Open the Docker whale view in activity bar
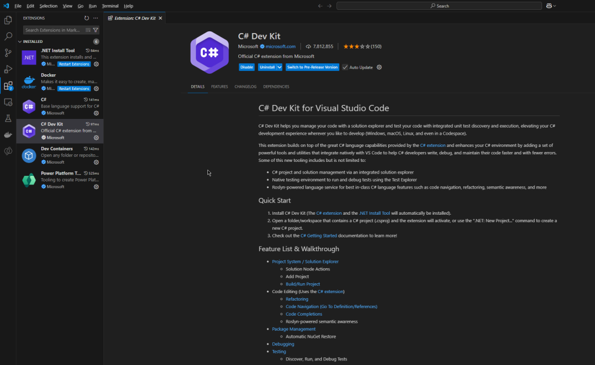Image resolution: width=595 pixels, height=365 pixels. (x=8, y=135)
